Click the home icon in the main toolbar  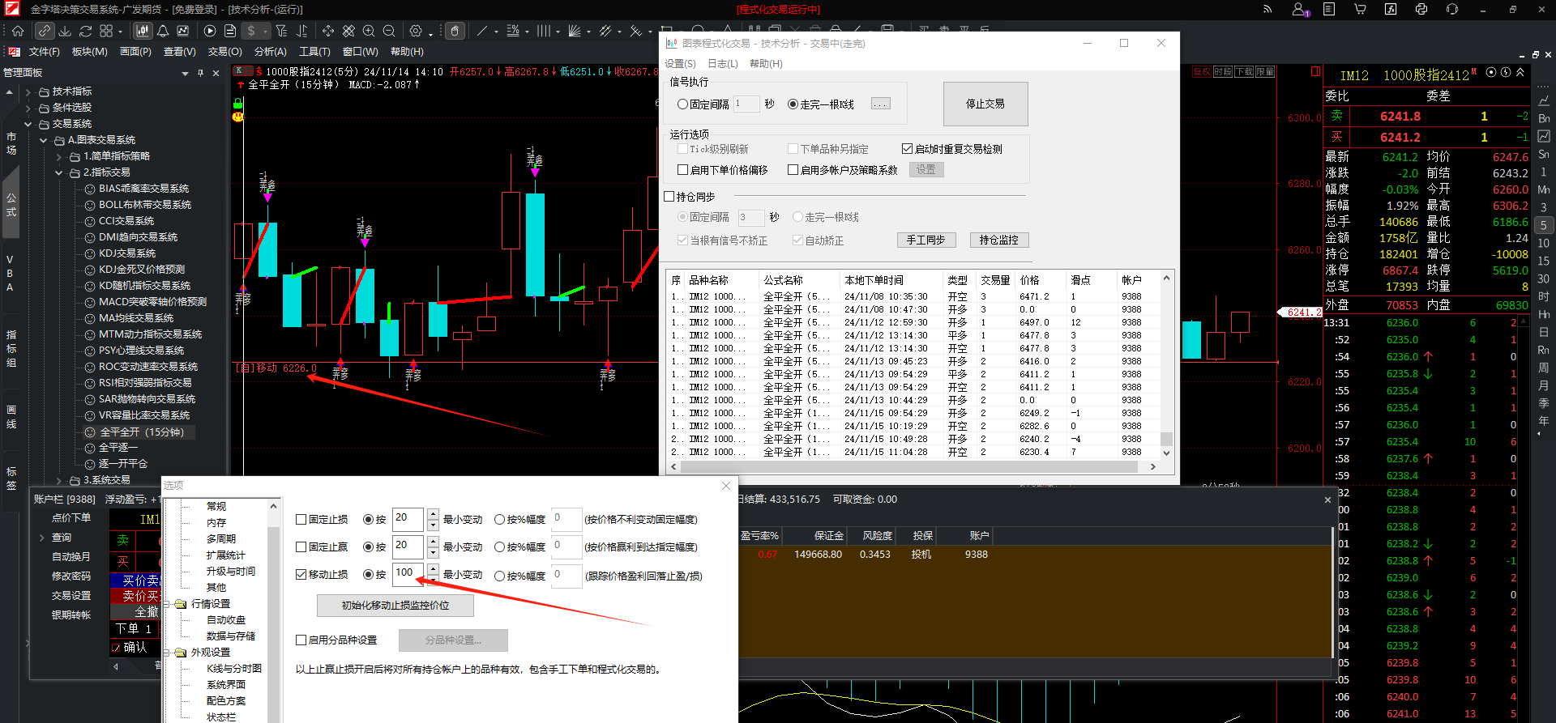tap(18, 31)
